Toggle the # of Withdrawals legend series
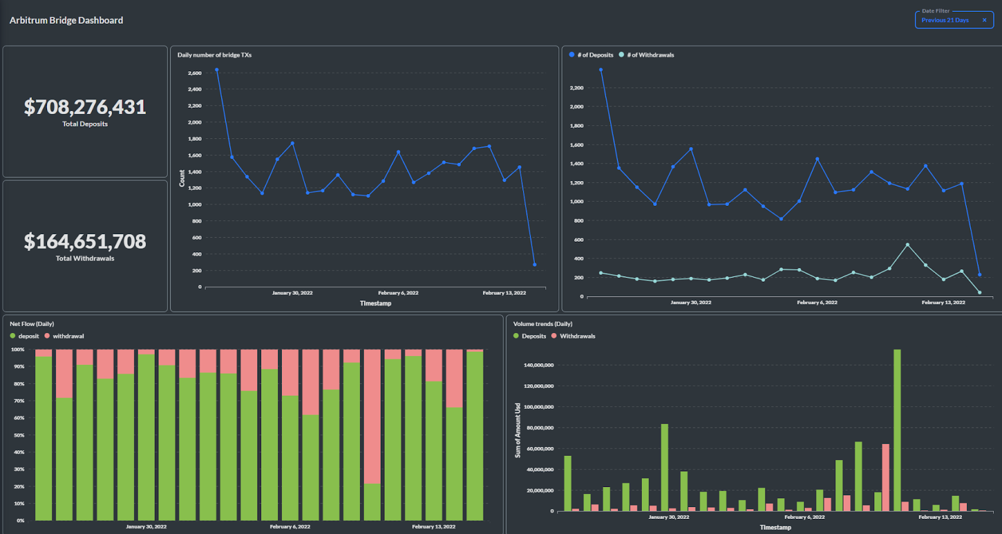This screenshot has width=1002, height=534. point(646,55)
